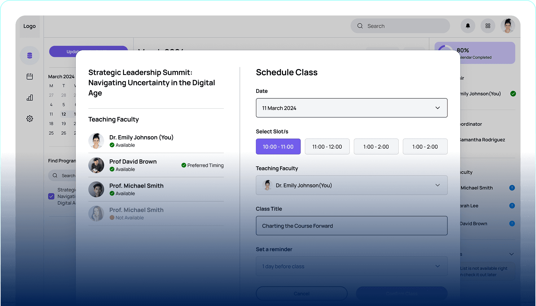Select the 10:00 - 11:00 slot
The height and width of the screenshot is (306, 536).
[x=278, y=146]
